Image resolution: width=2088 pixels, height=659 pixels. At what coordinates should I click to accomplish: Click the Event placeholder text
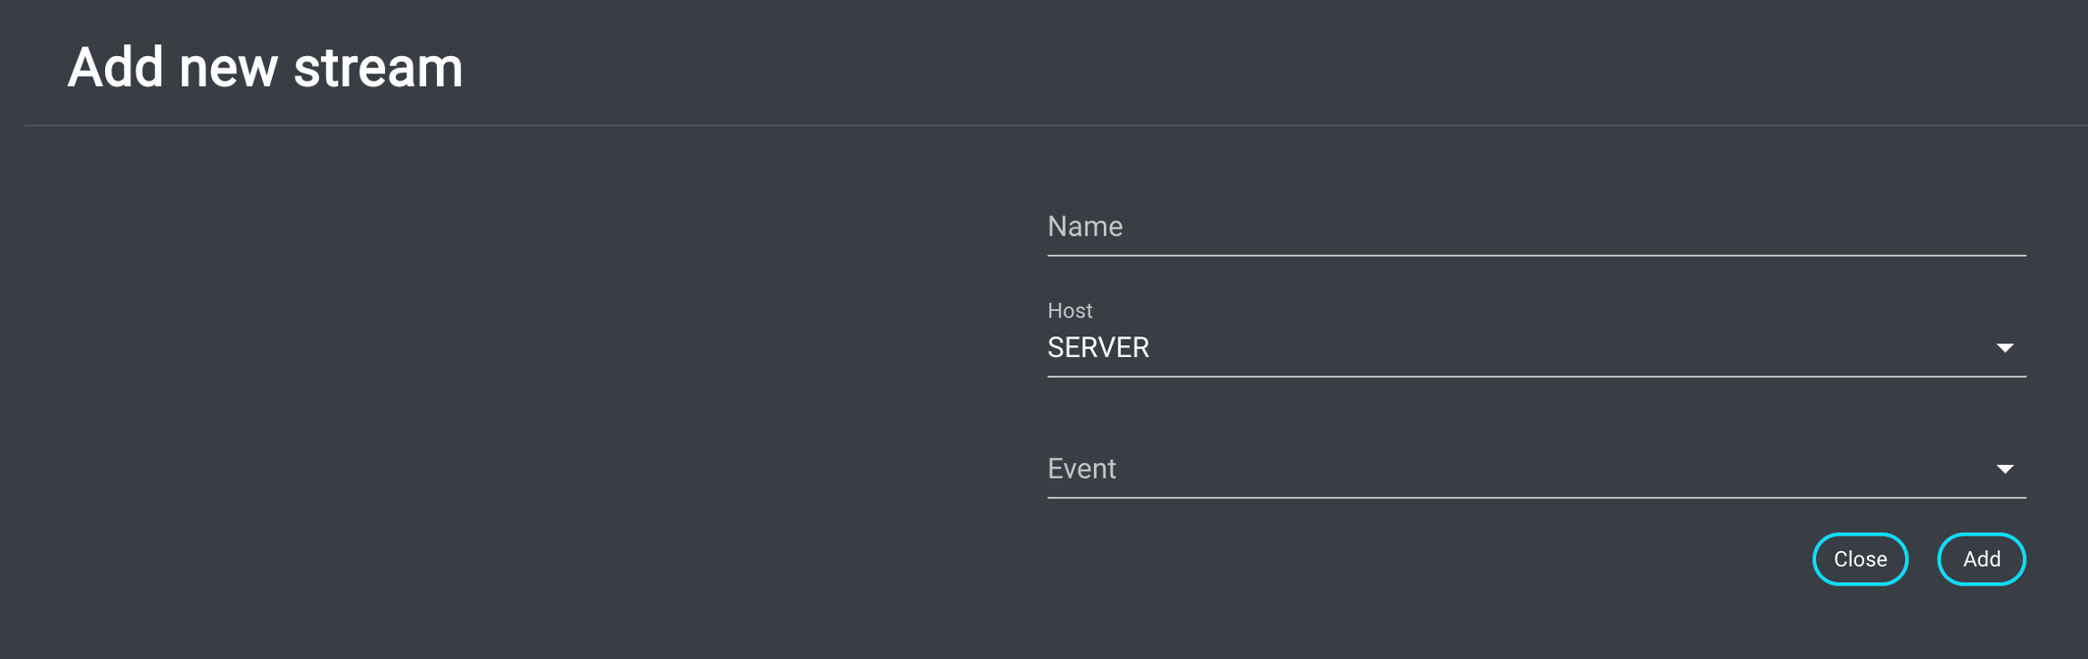click(x=1081, y=469)
